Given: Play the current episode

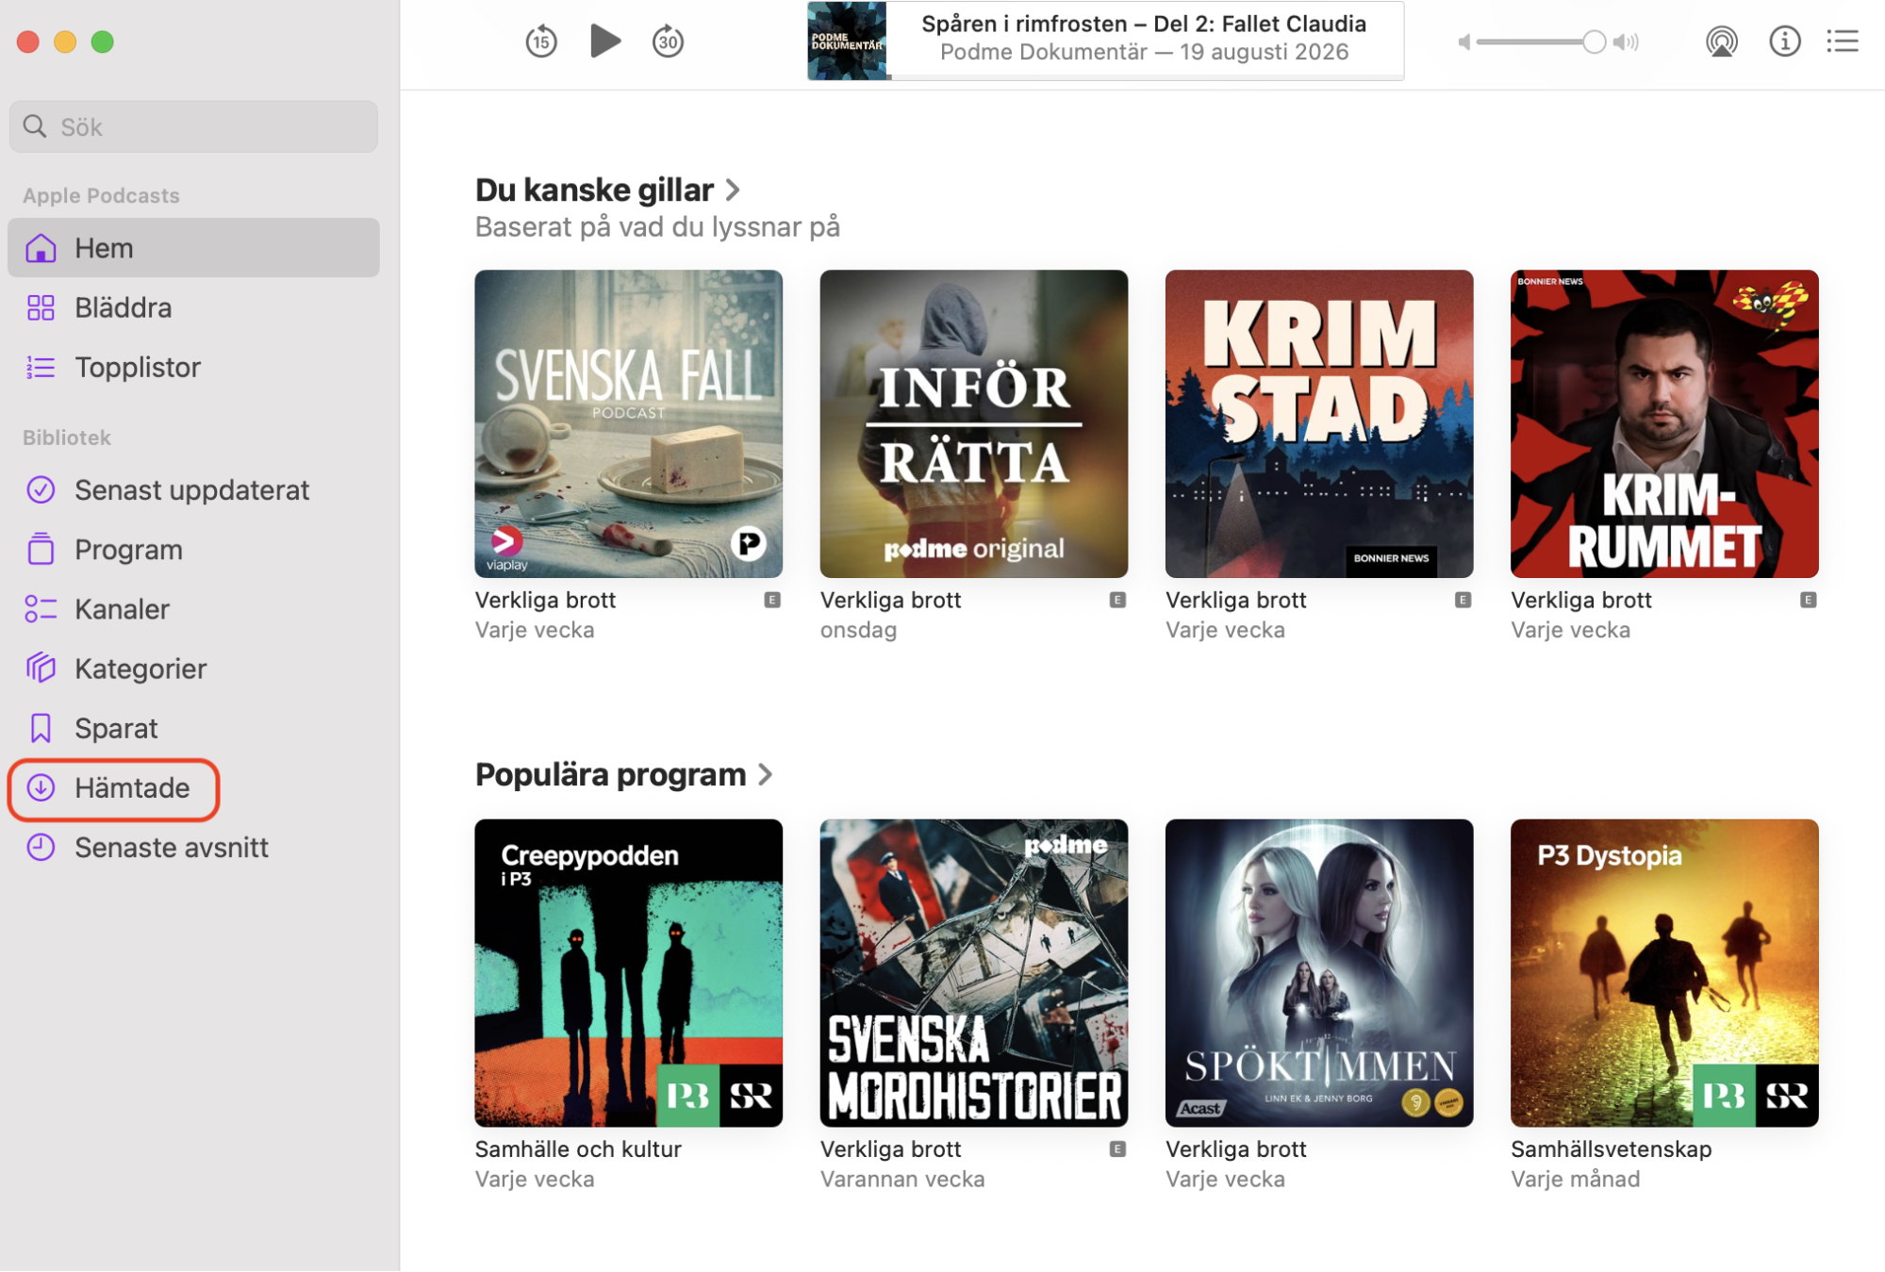Looking at the screenshot, I should [x=604, y=41].
